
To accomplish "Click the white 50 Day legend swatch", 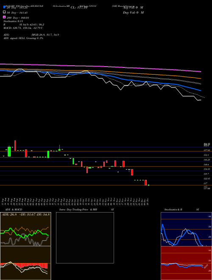I will click(4, 12).
